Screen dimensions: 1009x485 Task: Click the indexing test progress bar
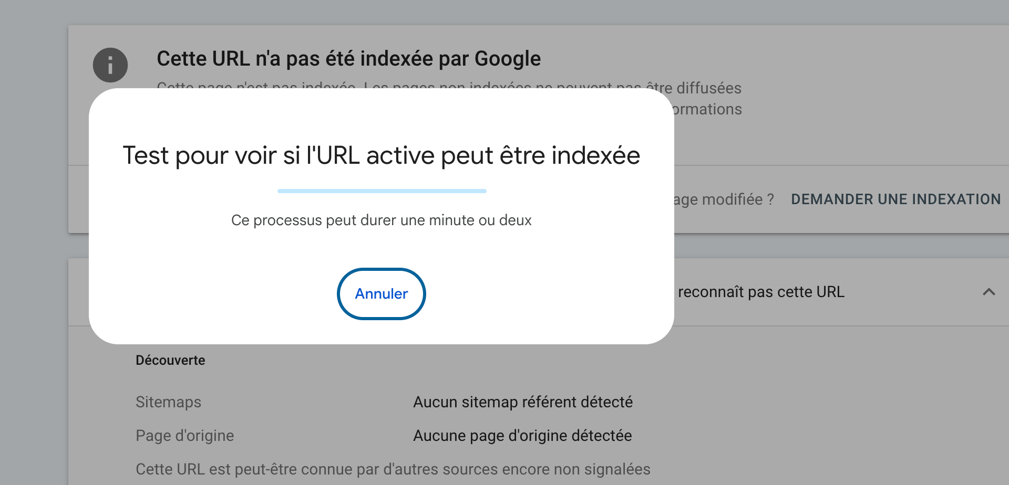pyautogui.click(x=382, y=191)
